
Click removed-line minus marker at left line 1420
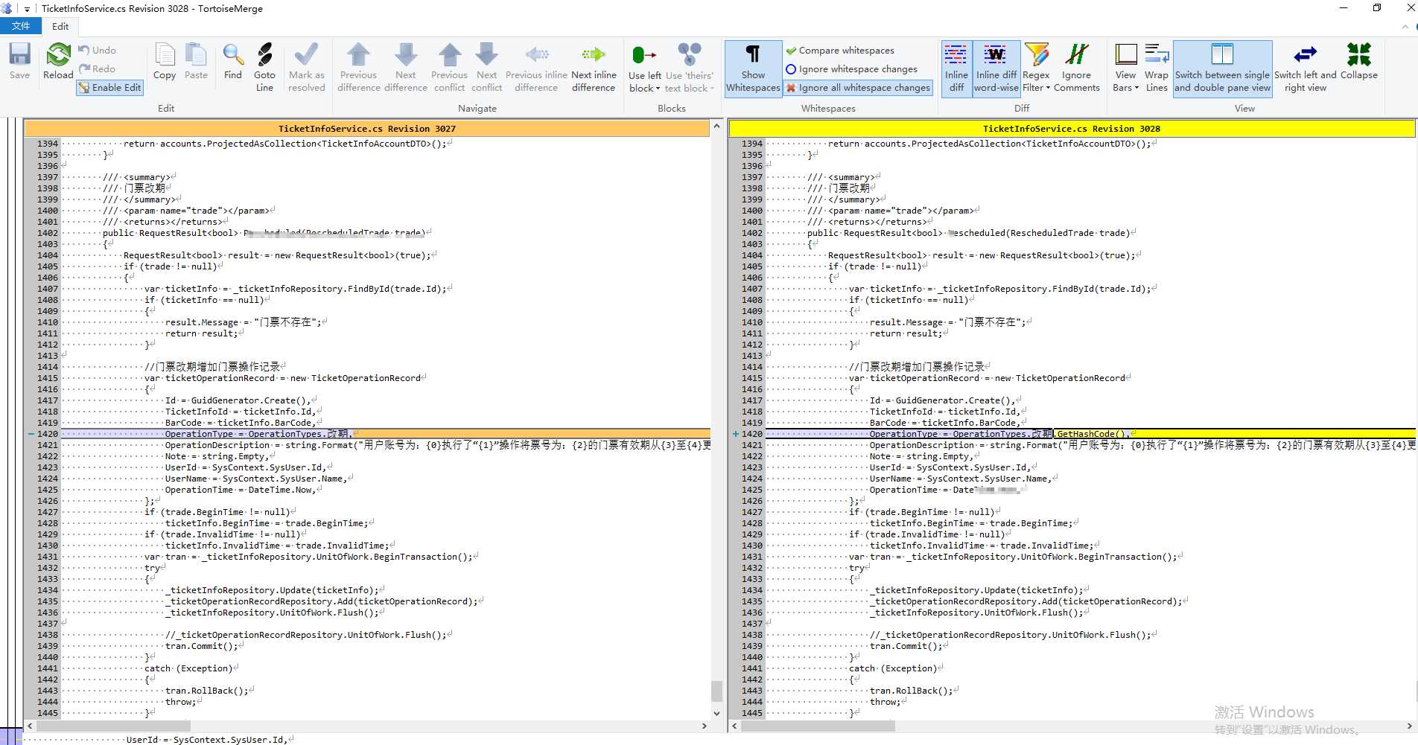click(31, 434)
